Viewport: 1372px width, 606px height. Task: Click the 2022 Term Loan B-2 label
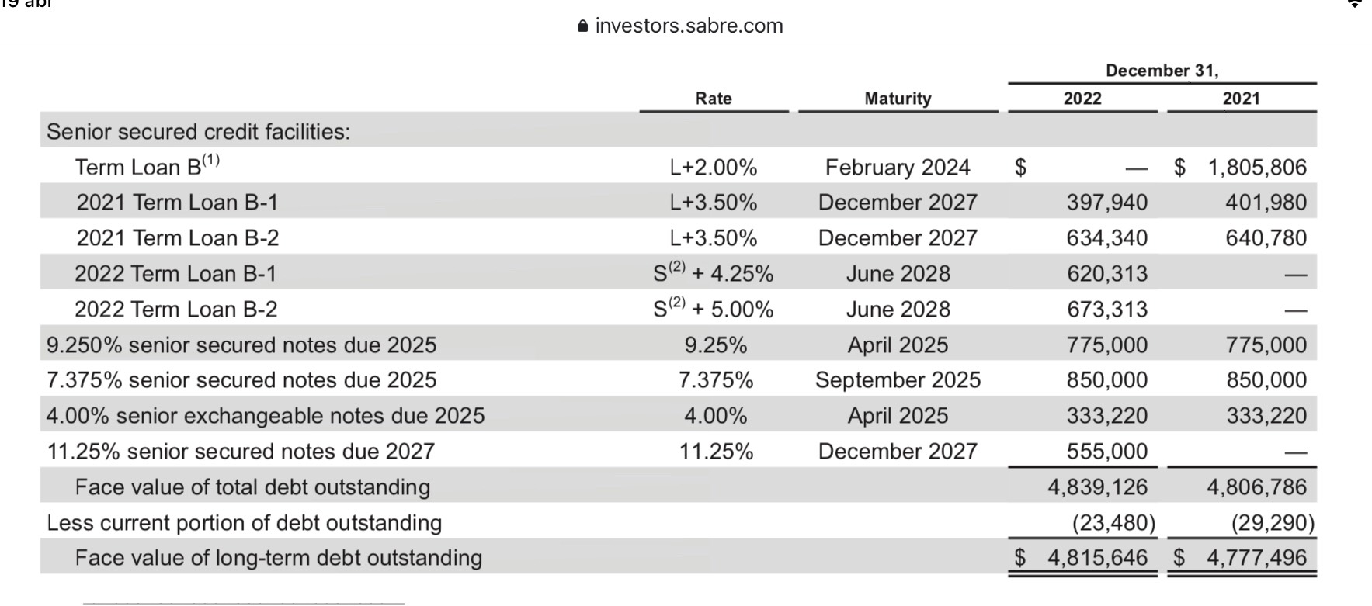coord(175,310)
